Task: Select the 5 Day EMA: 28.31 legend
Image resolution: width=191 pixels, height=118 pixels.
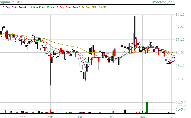Action: pos(14,7)
